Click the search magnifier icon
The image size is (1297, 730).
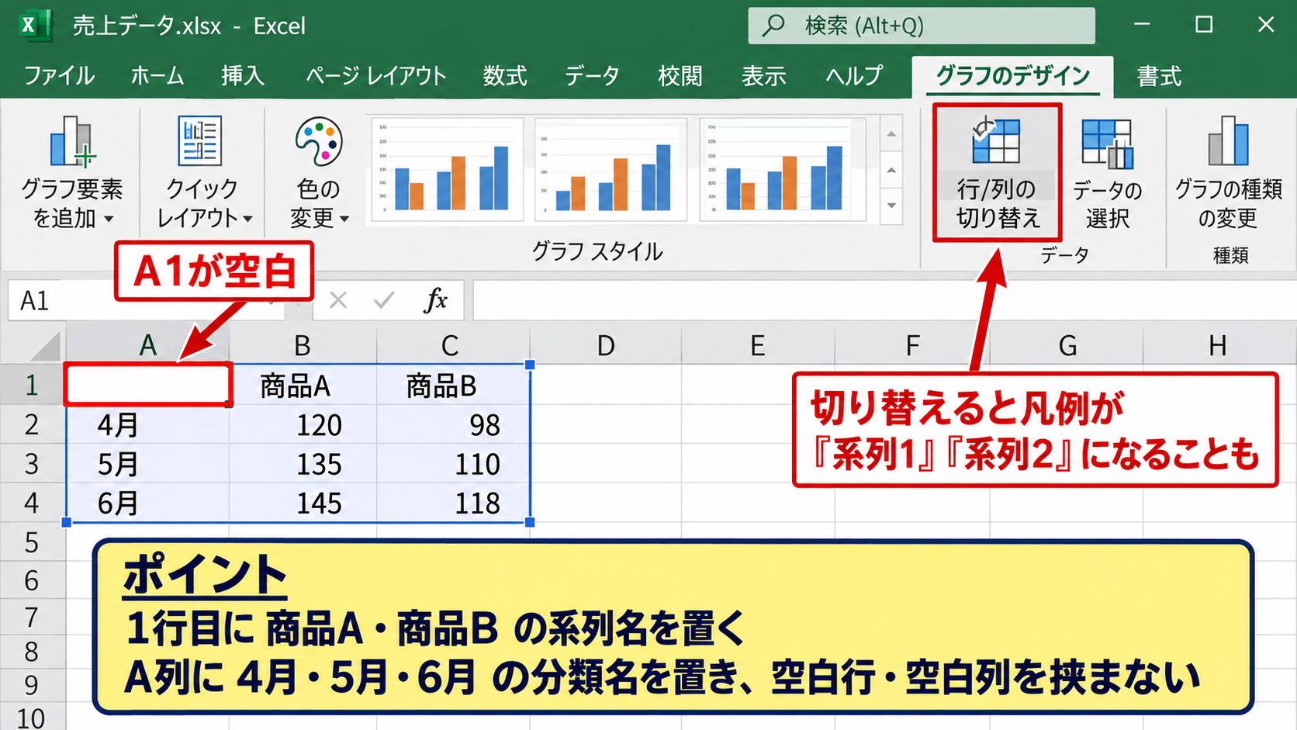coord(773,26)
